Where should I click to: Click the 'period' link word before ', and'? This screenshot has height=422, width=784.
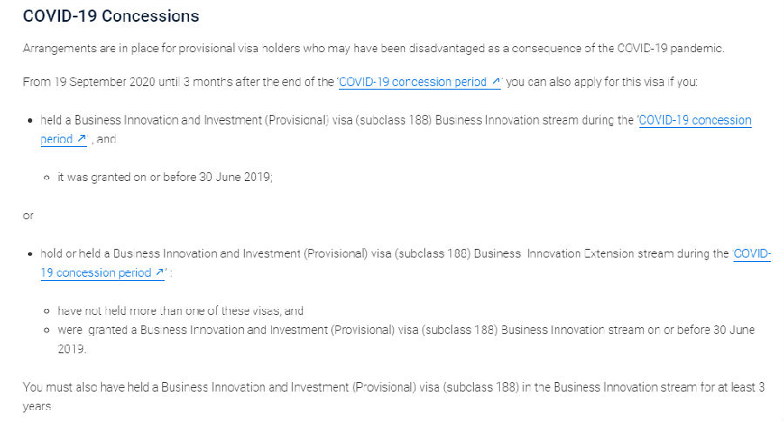point(57,139)
